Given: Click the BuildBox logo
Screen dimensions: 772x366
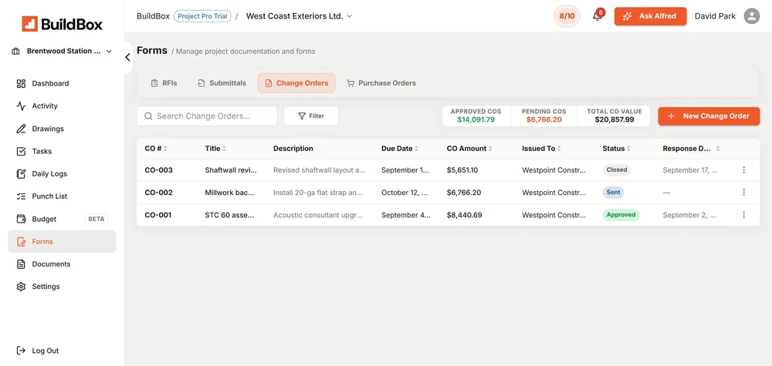Looking at the screenshot, I should click(x=62, y=24).
